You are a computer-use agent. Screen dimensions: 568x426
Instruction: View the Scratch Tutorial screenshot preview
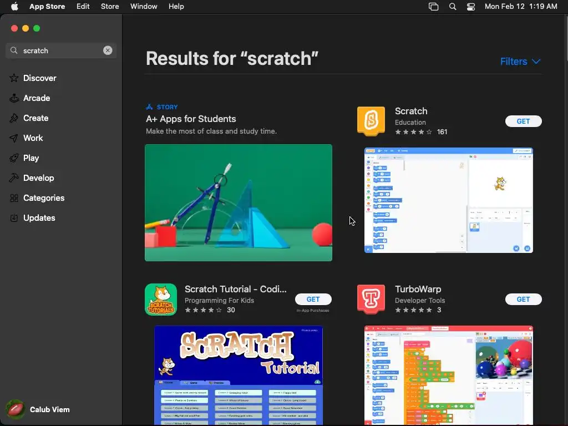[x=239, y=376]
